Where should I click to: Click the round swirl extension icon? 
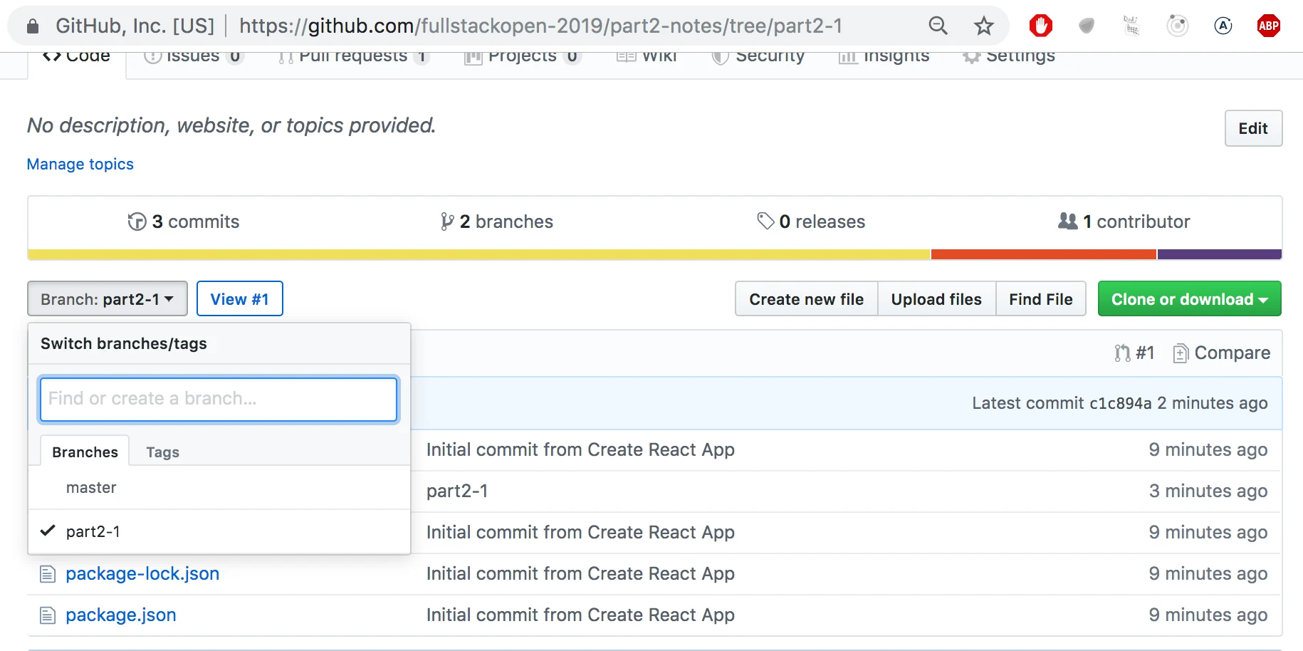pos(1177,26)
